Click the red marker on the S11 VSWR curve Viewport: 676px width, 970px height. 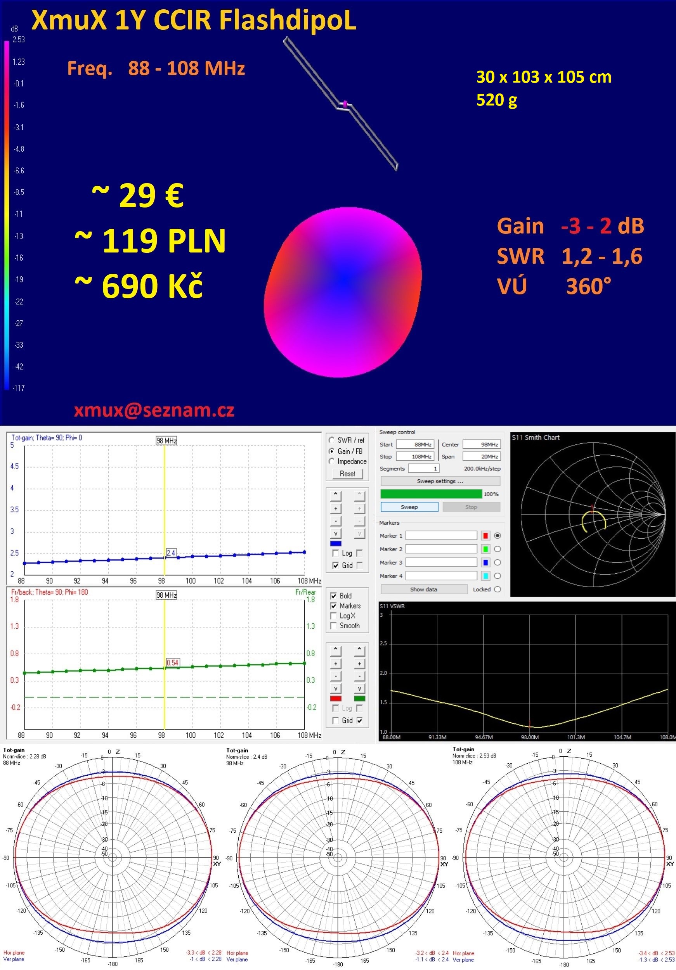click(x=529, y=723)
